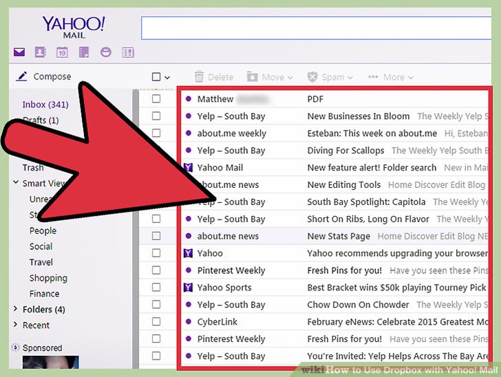The width and height of the screenshot is (501, 377).
Task: Click the mail search input field
Action: (316, 28)
